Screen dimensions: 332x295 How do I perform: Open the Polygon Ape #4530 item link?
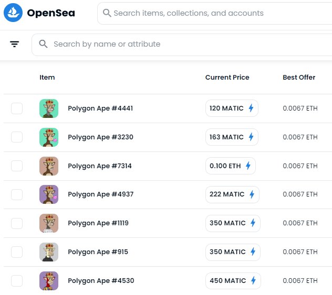click(101, 281)
